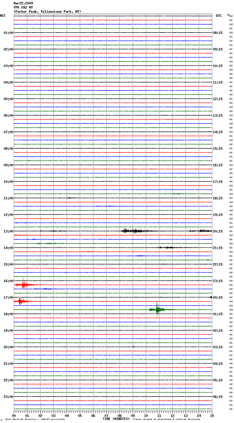
Task: Click the 23:15 UTC time label
Action: tap(218, 281)
